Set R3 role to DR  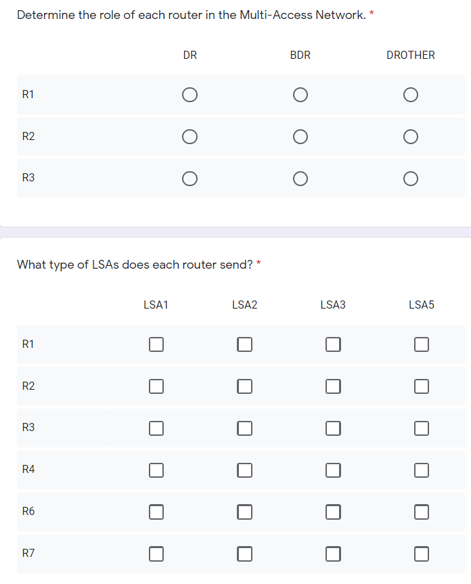[189, 178]
